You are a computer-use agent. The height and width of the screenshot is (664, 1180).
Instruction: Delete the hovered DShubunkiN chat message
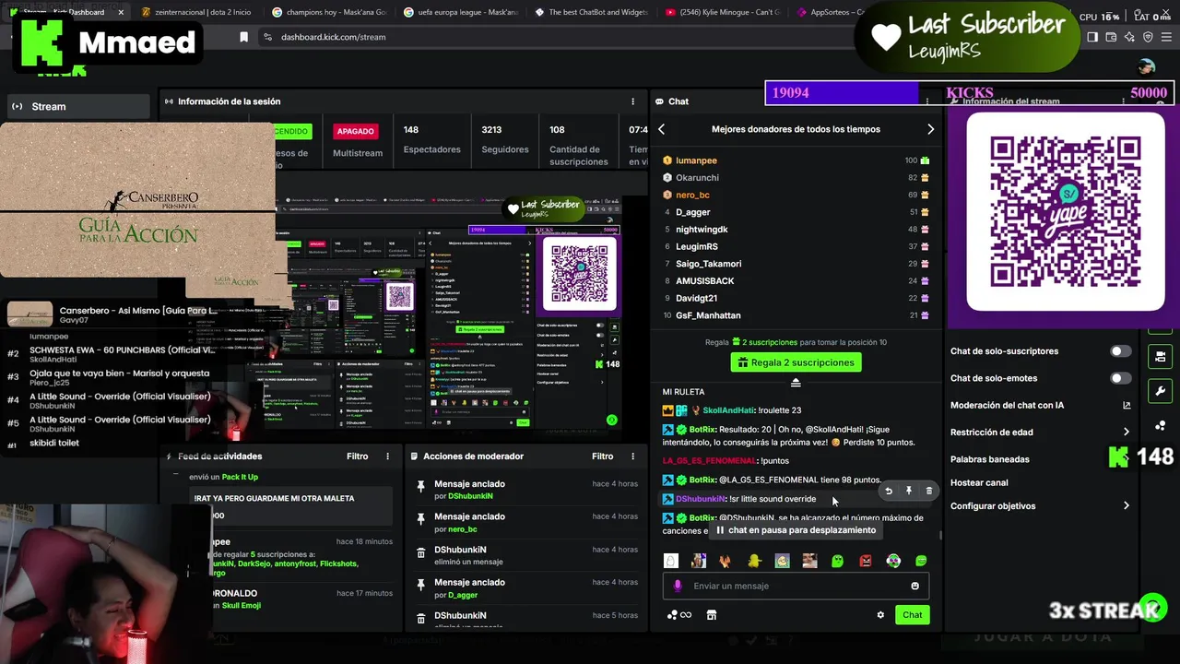928,492
